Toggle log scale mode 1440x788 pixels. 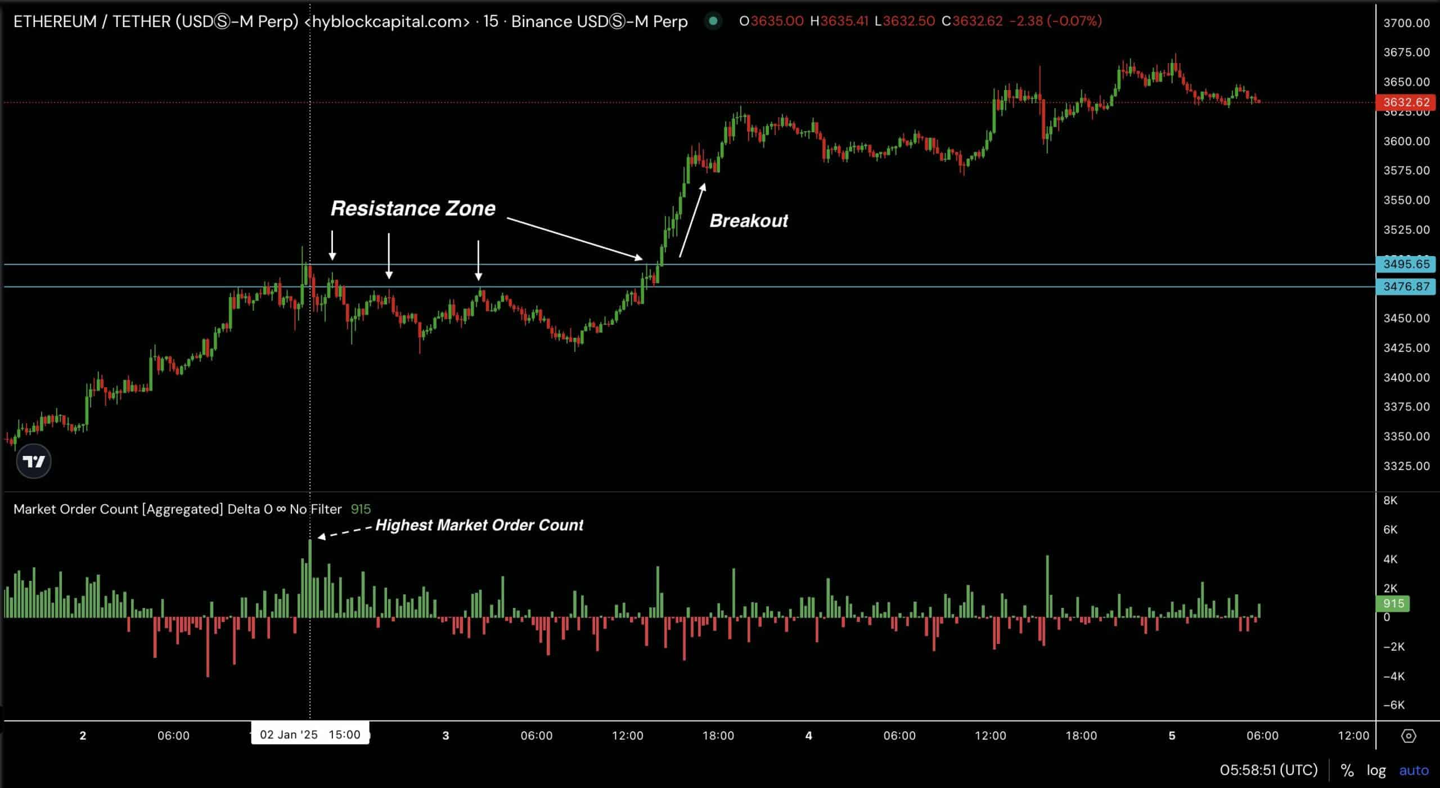(x=1376, y=770)
